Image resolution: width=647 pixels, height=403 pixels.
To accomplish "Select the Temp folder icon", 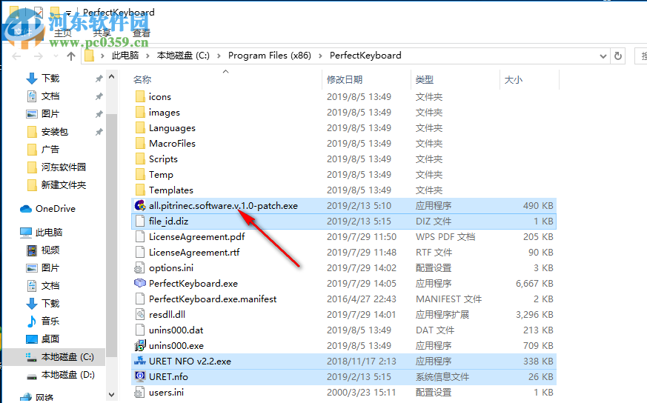I will [140, 175].
